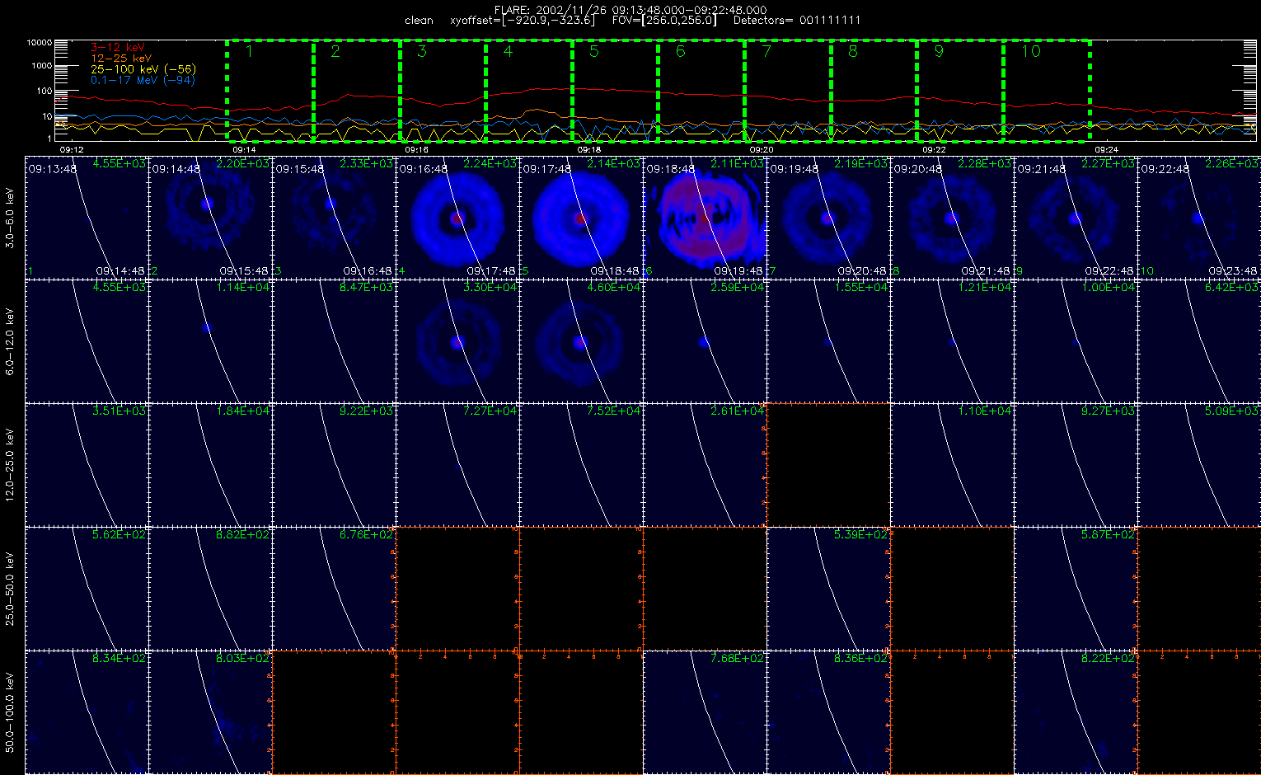
Task: Select interval box 5 on the light curve
Action: pos(615,90)
